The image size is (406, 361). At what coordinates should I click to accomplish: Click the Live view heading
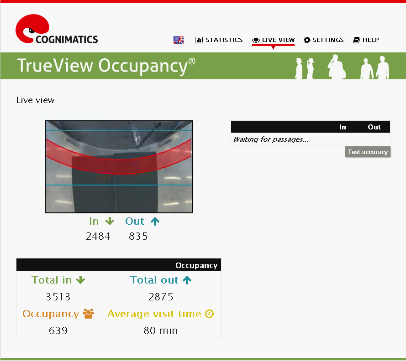coord(35,100)
